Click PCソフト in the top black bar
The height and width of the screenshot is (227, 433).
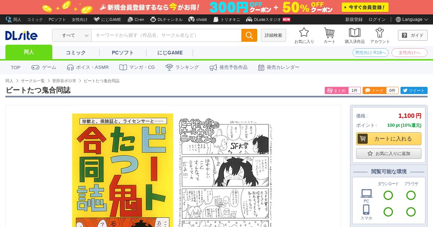[57, 19]
